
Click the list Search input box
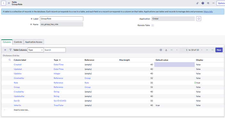pyautogui.click(x=55, y=50)
